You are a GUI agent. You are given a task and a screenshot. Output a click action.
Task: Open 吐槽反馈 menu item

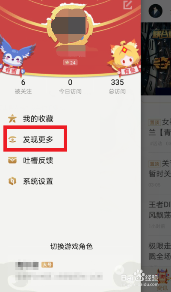point(38,160)
